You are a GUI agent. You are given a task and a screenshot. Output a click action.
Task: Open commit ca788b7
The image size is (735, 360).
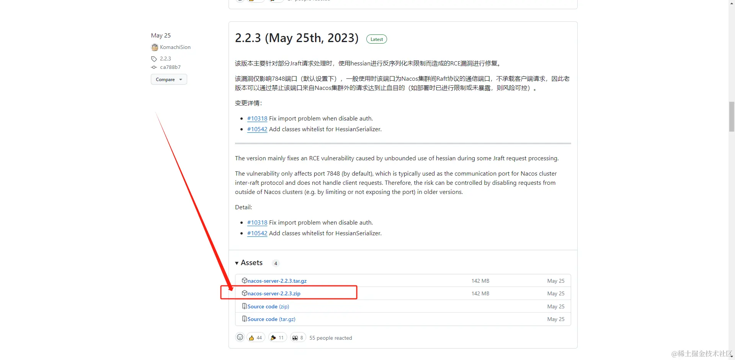point(170,67)
